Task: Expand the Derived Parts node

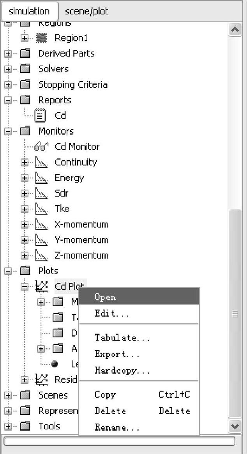Action: 9,53
